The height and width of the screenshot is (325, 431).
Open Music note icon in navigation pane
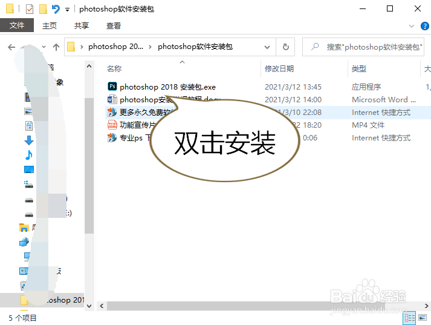29,155
